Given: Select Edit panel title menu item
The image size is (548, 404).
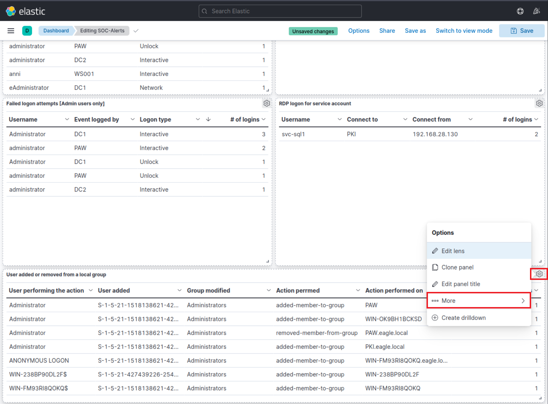Looking at the screenshot, I should [461, 284].
